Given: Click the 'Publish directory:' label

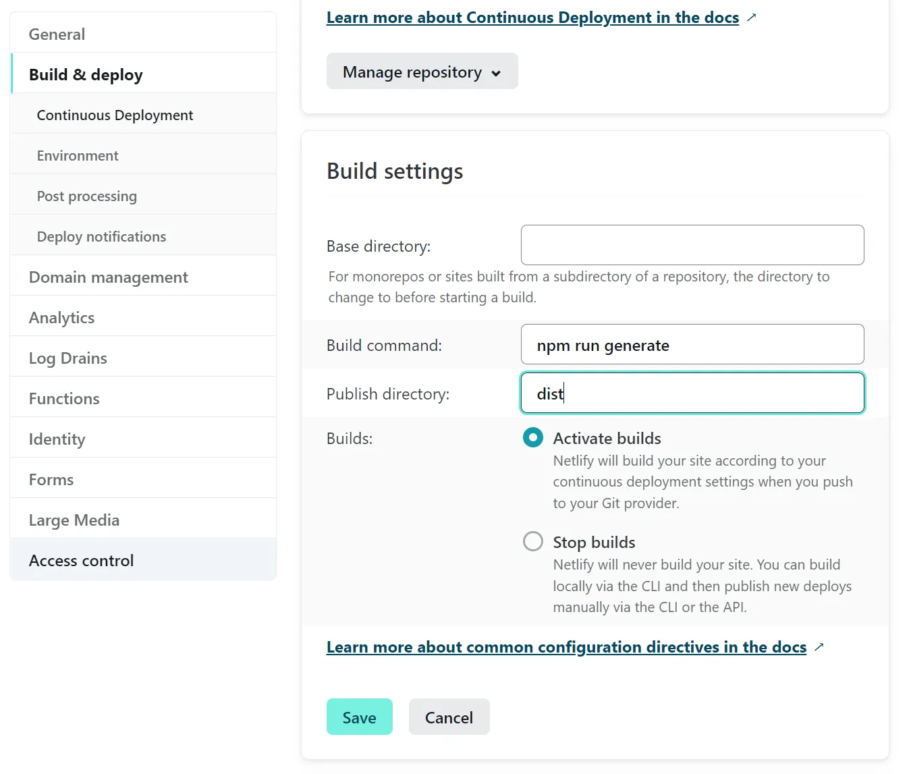Looking at the screenshot, I should [388, 394].
